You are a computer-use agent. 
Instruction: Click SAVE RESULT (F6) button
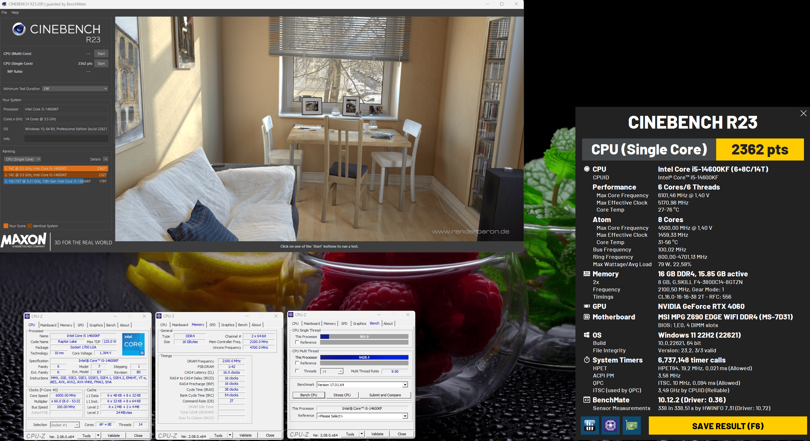tap(728, 426)
